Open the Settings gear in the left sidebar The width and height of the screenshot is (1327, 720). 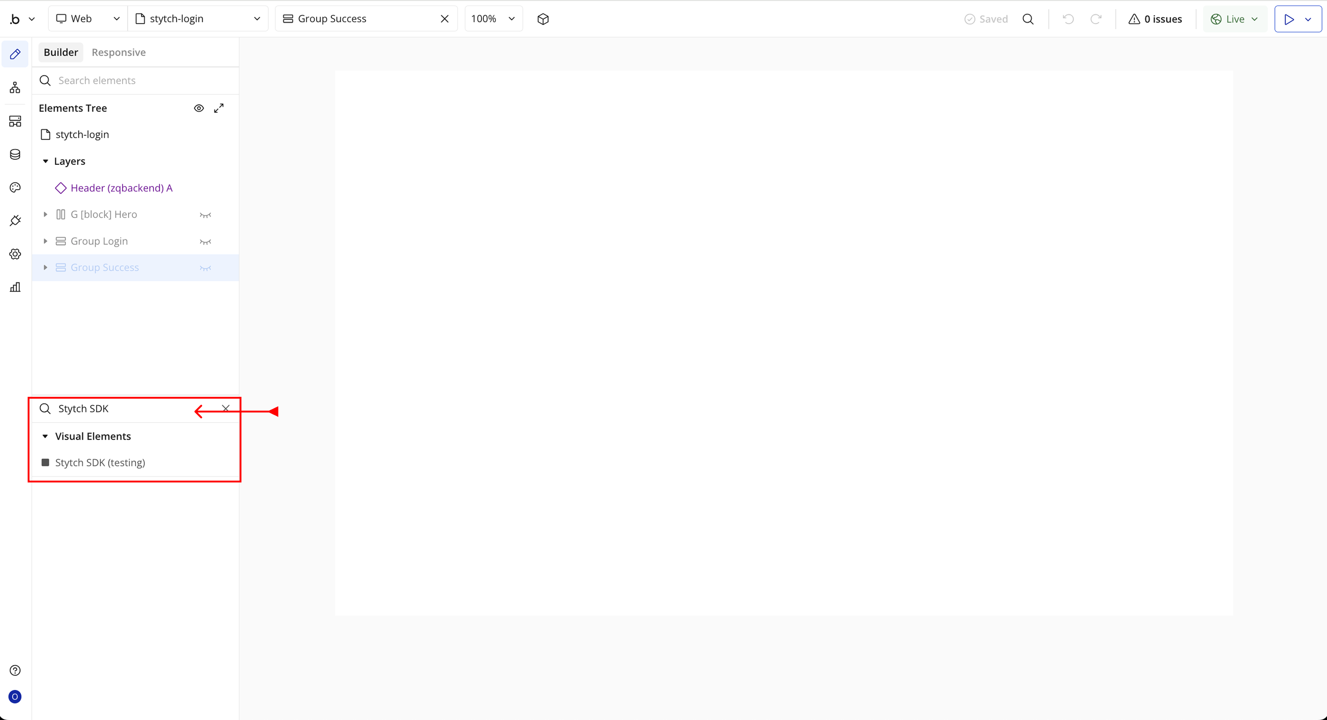point(15,254)
